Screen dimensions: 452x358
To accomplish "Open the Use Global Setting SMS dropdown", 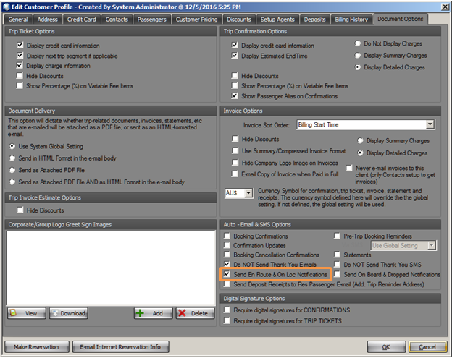I will (431, 245).
